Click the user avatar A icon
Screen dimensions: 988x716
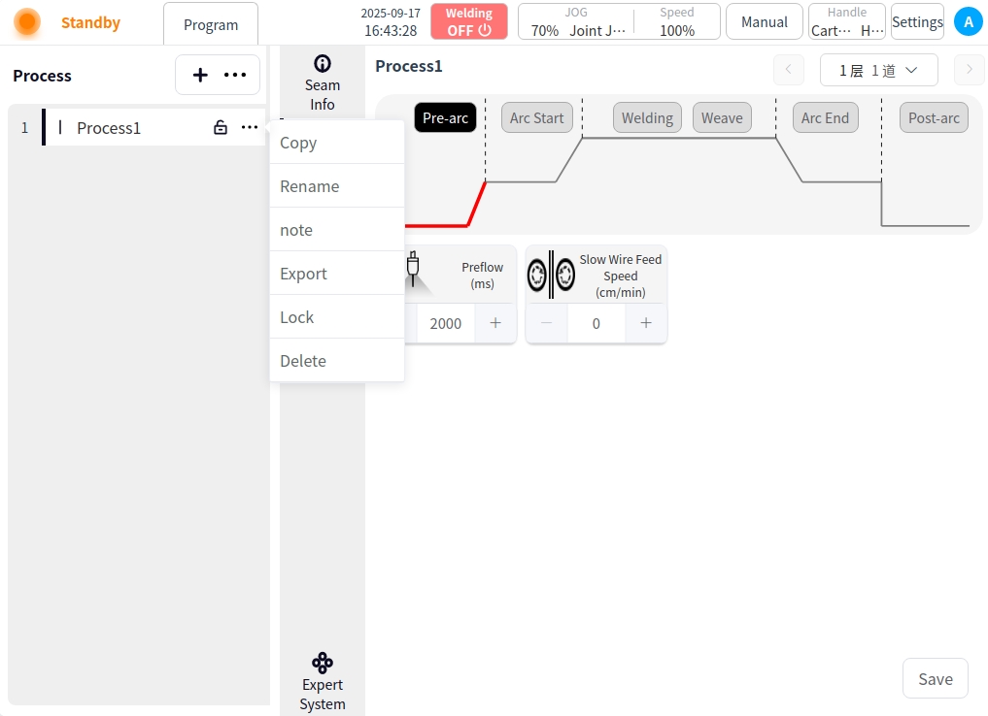point(968,21)
